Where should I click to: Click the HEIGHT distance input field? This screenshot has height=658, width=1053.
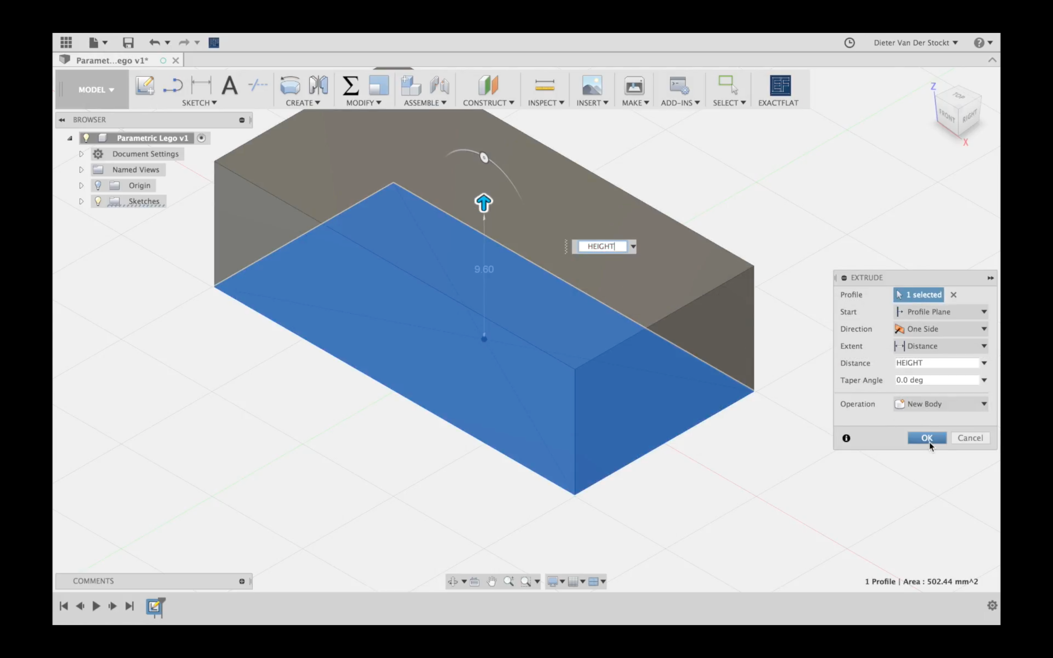[937, 363]
